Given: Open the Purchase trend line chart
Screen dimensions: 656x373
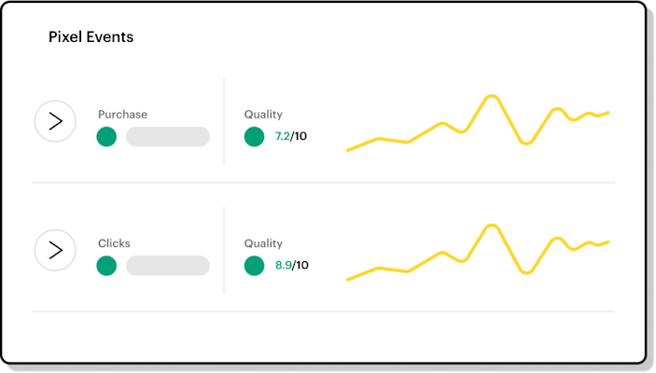Looking at the screenshot, I should coord(478,123).
